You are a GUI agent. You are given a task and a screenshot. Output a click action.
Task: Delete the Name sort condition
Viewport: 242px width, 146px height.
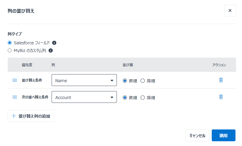click(x=221, y=80)
